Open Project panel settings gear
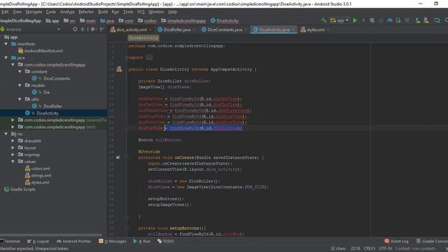 pos(93,29)
